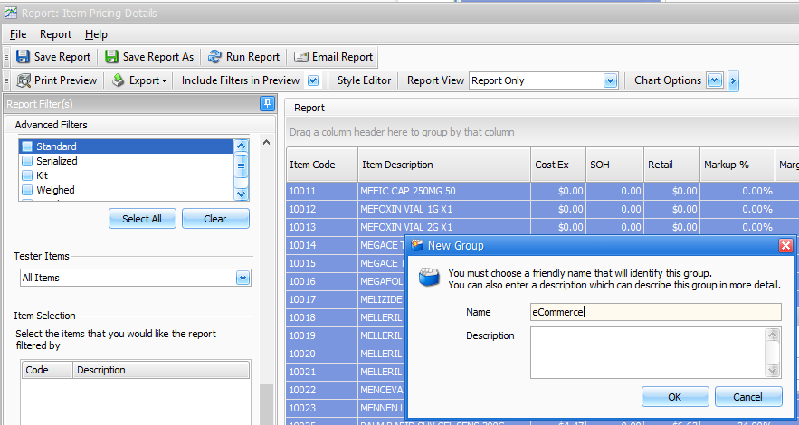Click the group Description text box
Viewport: 799px width, 425px height.
tap(647, 352)
